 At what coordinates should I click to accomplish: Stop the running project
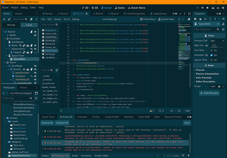[x=207, y=8]
